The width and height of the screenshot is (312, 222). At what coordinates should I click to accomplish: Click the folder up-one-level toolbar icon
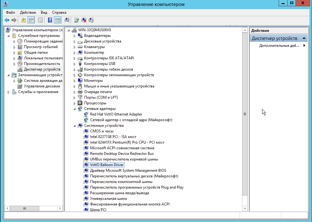pos(24,20)
